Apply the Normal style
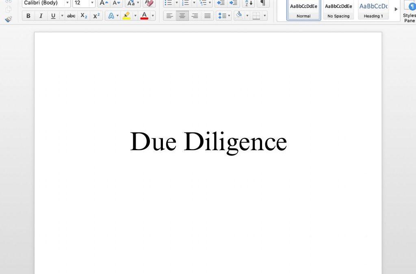This screenshot has width=416, height=274. coord(303,10)
